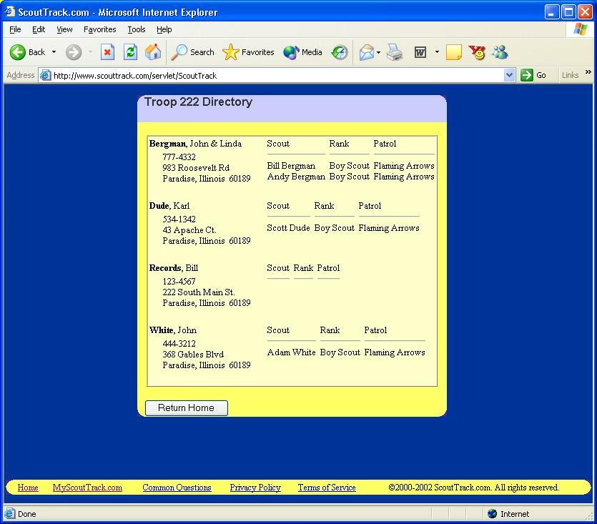The width and height of the screenshot is (597, 524).
Task: Open the Media toolbar button
Action: (x=302, y=52)
